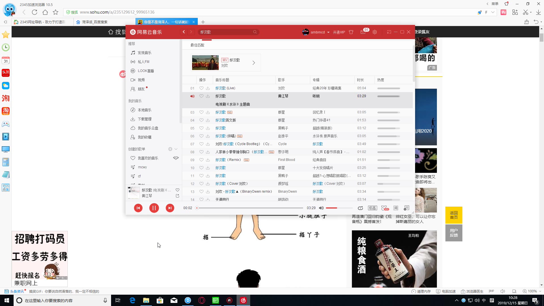The width and height of the screenshot is (544, 306).
Task: Reload the page in 2345 browser
Action: (35, 12)
